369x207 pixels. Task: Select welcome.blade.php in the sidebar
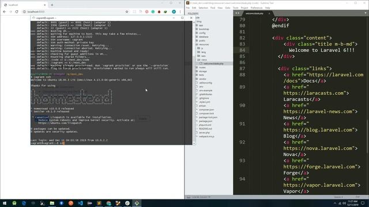pyautogui.click(x=213, y=64)
